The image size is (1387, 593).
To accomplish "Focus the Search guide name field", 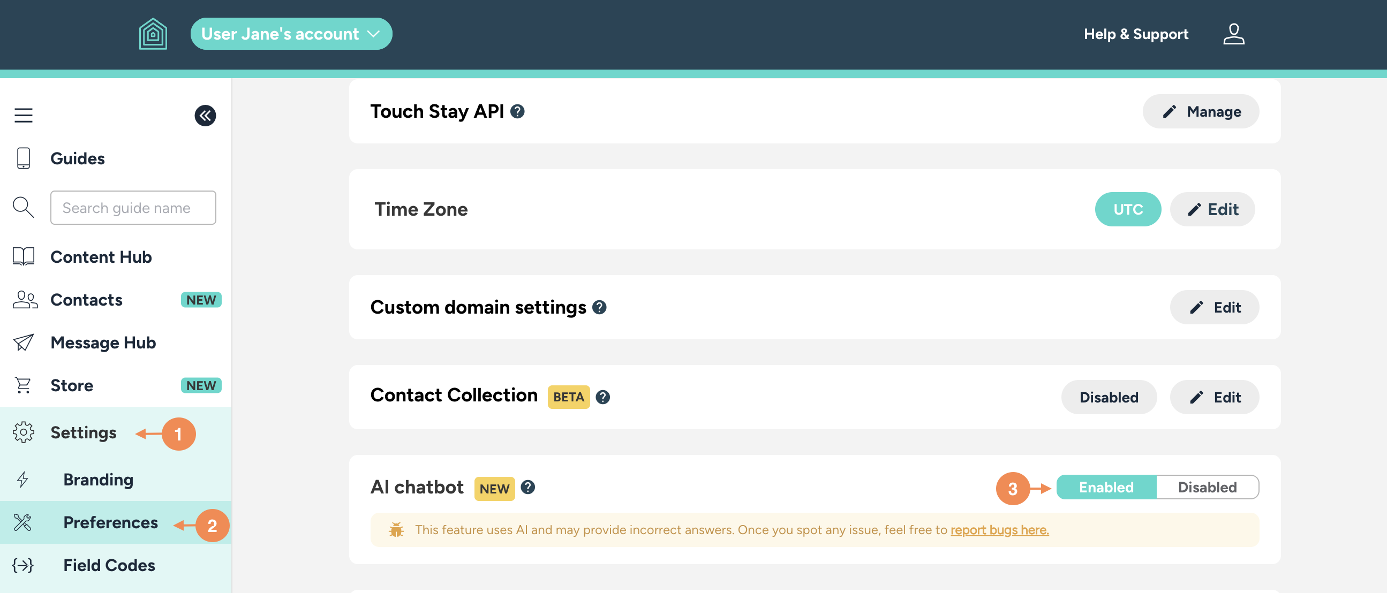I will click(133, 208).
